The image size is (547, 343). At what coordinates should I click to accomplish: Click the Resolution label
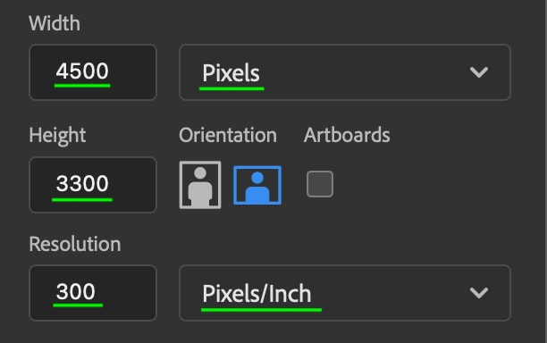coord(75,244)
